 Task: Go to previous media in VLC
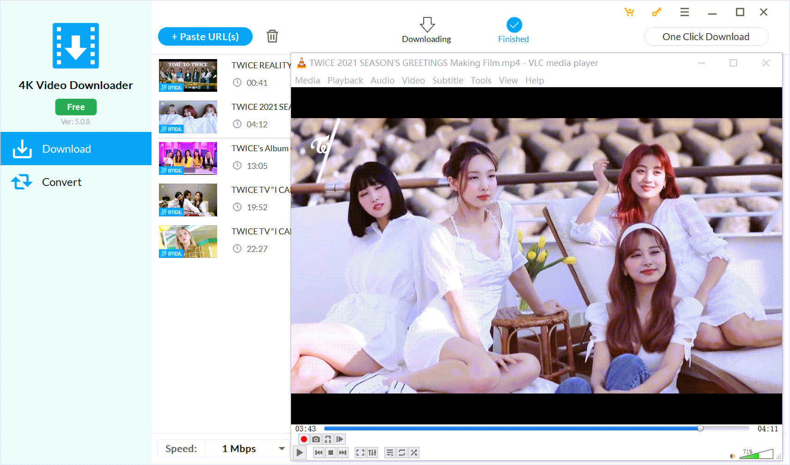[x=319, y=453]
